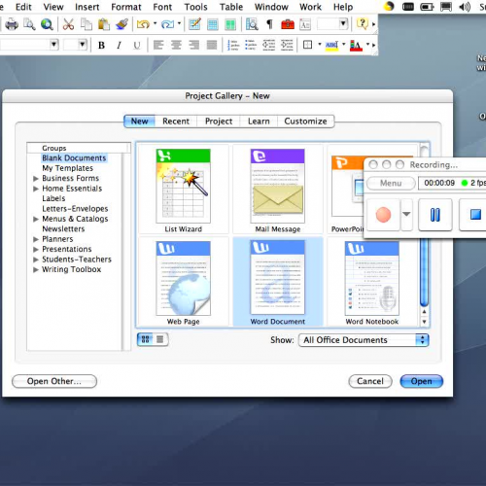Click the Decrease Indent icon

point(268,45)
